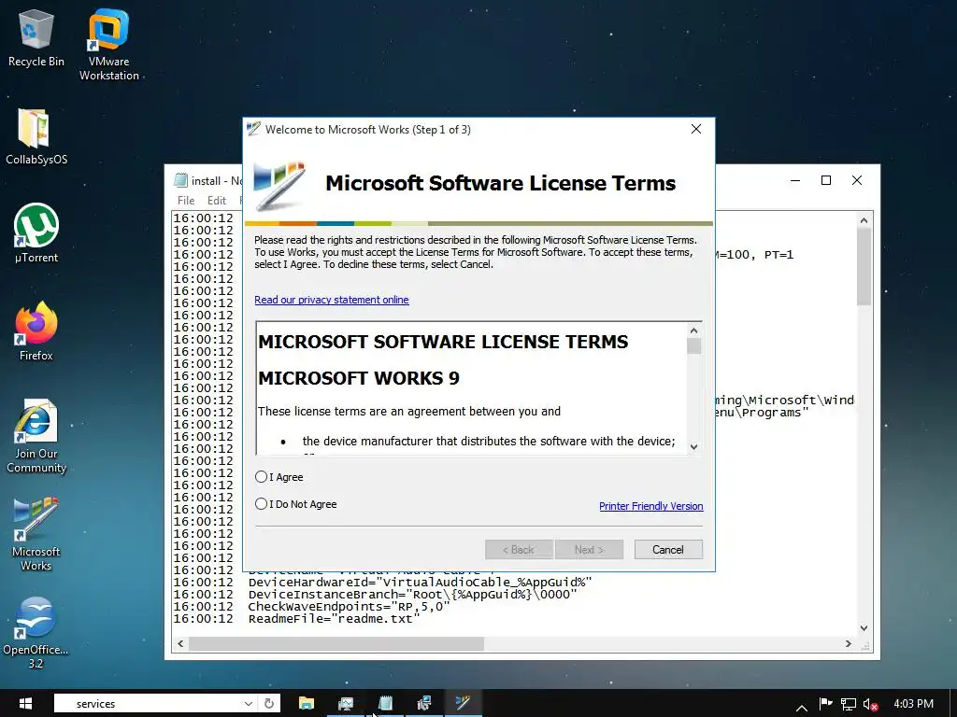This screenshot has height=717, width=957.
Task: Open the Printer Friendly Version link
Action: (650, 506)
